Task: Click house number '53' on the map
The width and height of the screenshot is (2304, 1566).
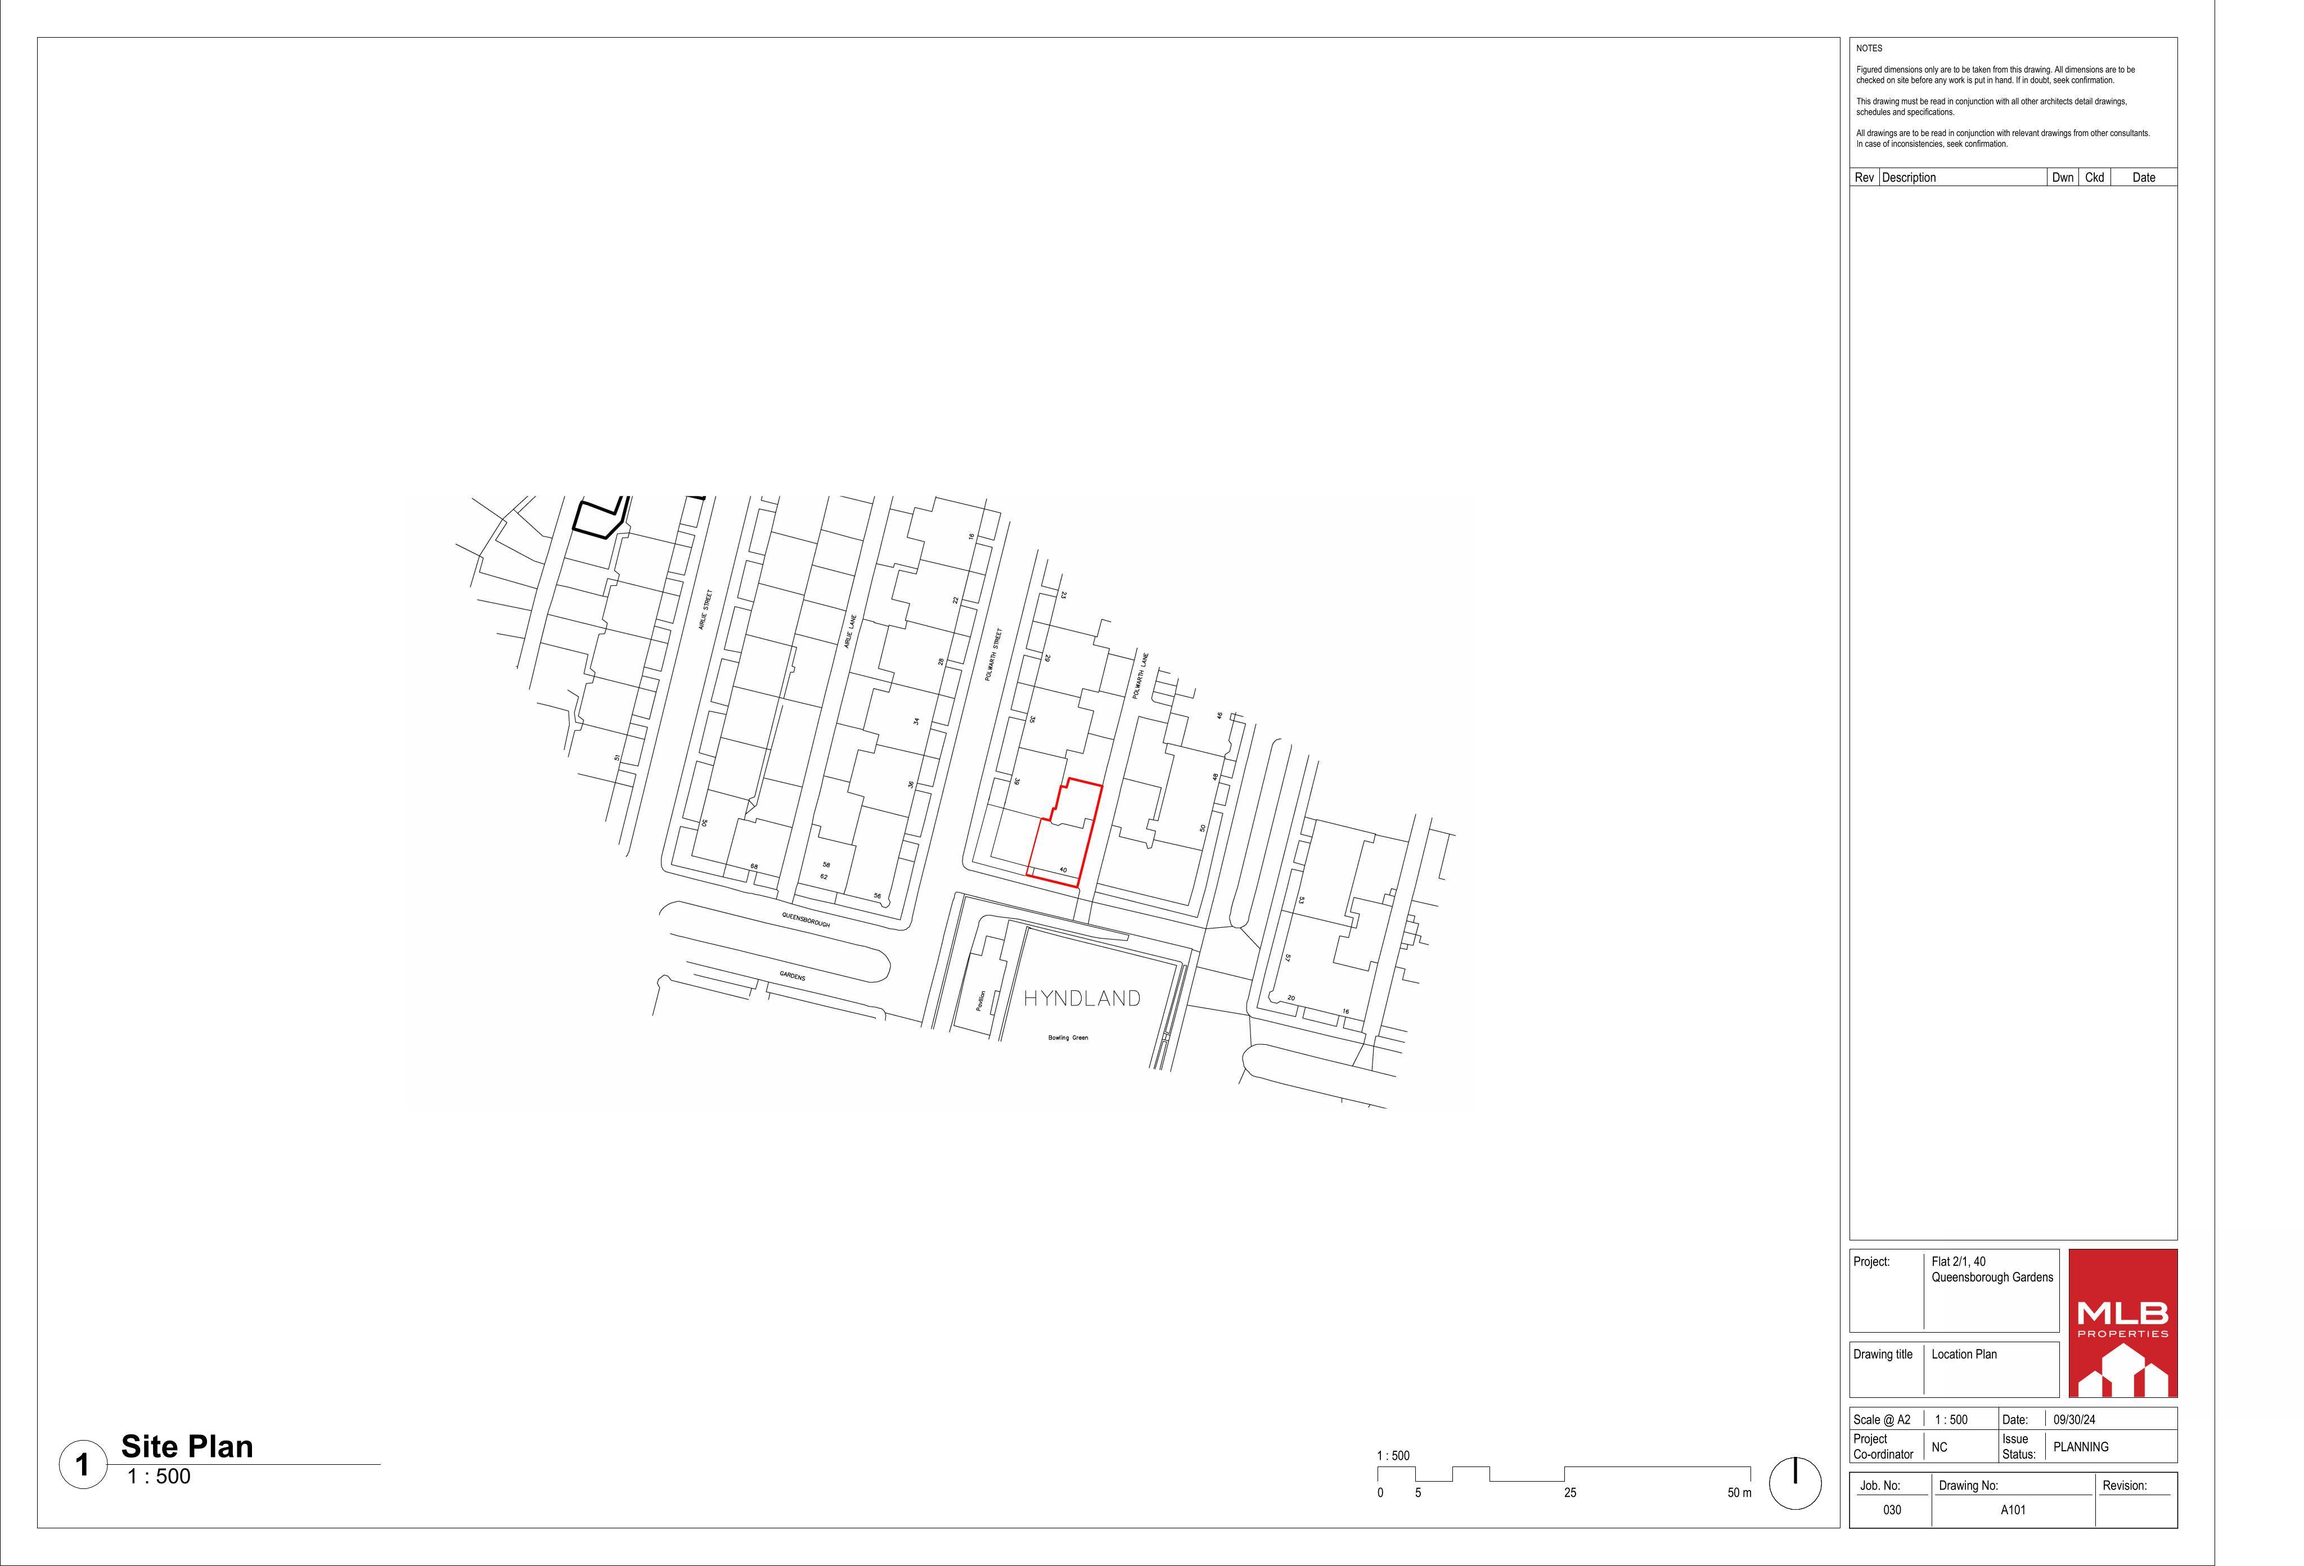Action: 1302,900
